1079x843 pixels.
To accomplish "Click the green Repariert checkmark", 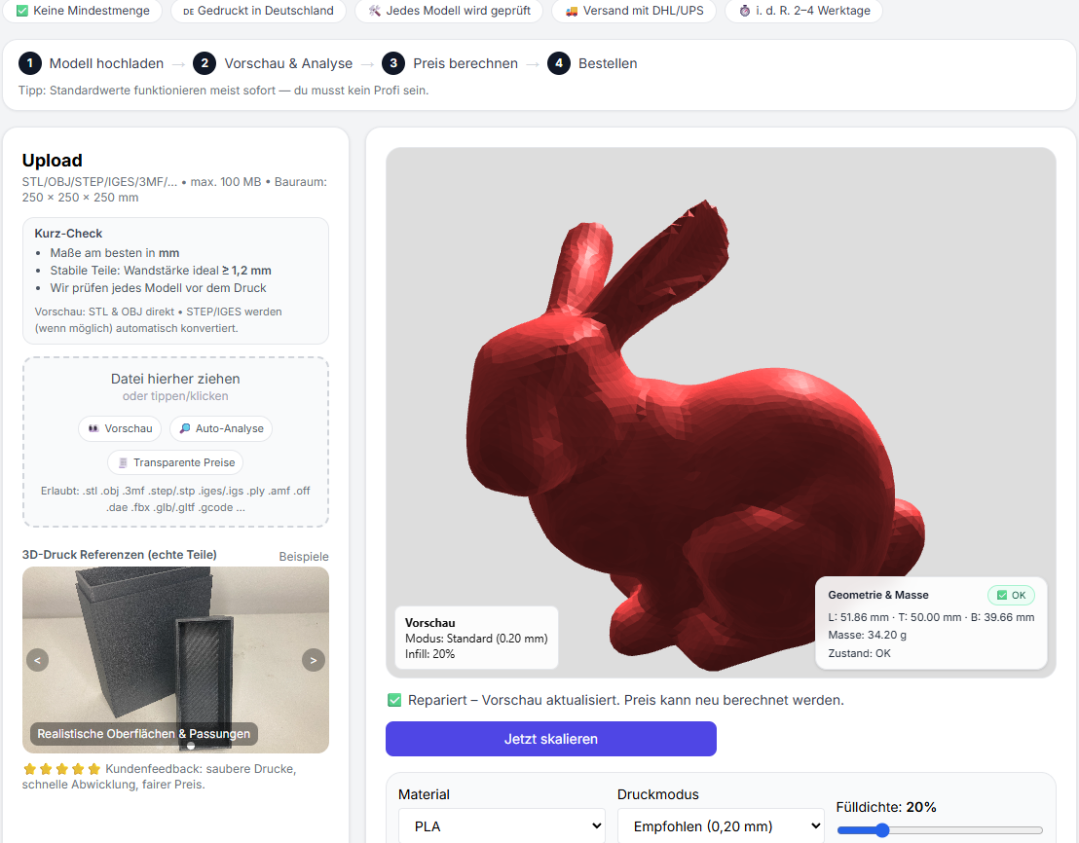I will 392,699.
